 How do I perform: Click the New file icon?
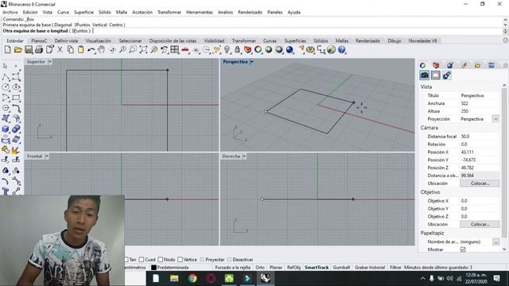point(7,49)
